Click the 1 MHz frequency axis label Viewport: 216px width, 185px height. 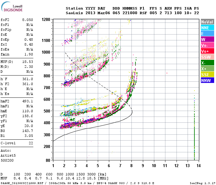click(x=53, y=166)
